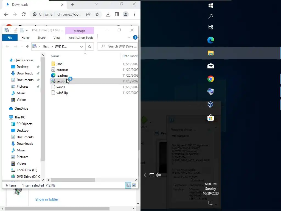This screenshot has height=211, width=281.
Task: Click the file list right arrow
Action: pyautogui.click(x=136, y=180)
